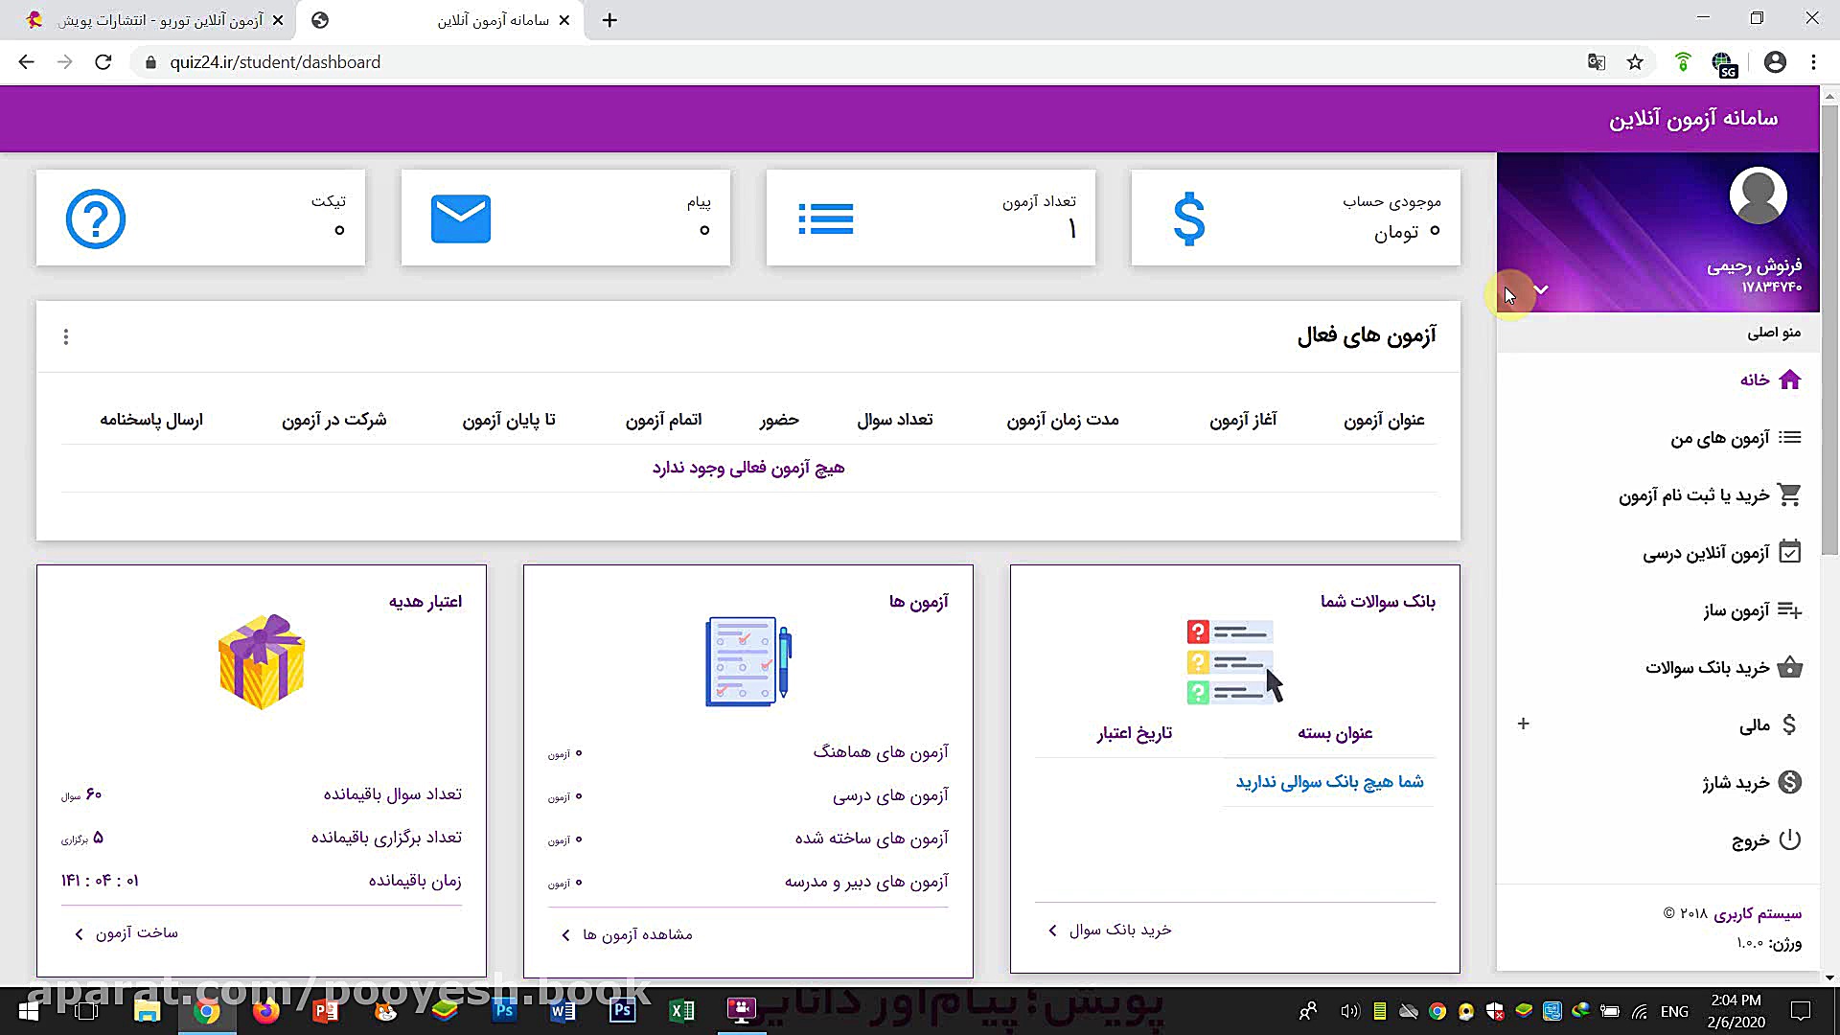
Task: Click the envelope icon on the پیام card
Action: click(461, 218)
